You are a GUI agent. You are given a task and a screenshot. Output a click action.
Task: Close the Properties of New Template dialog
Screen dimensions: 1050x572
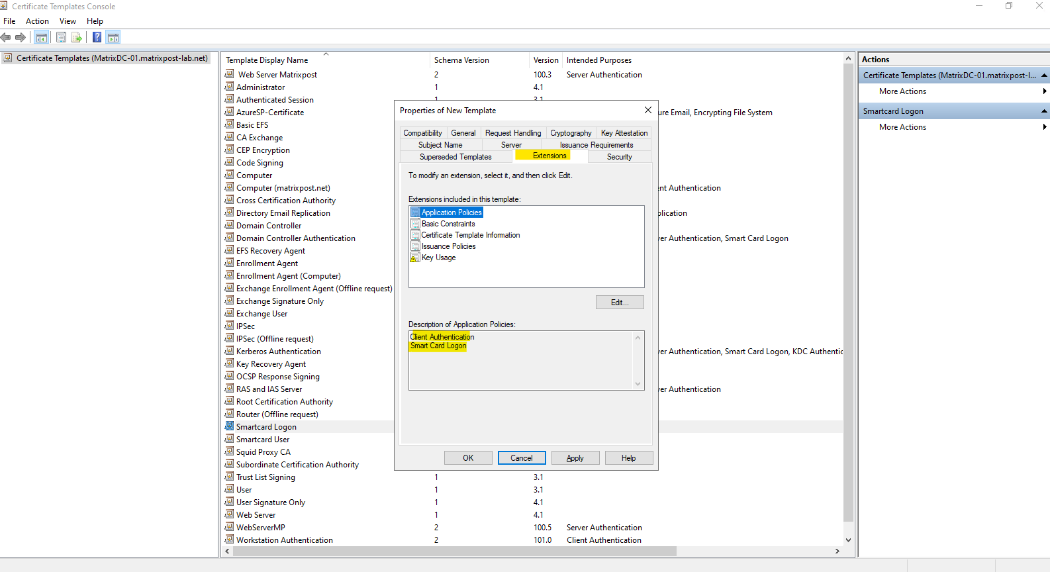pos(648,110)
